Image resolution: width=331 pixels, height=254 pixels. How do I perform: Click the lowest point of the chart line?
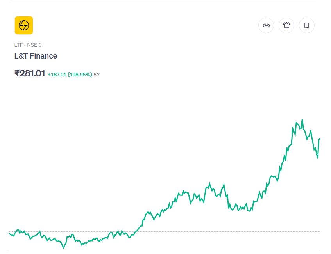click(x=64, y=247)
